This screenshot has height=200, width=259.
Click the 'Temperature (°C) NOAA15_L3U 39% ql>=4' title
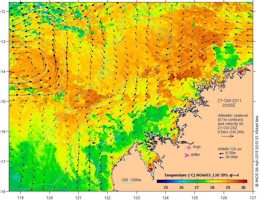tap(201, 175)
